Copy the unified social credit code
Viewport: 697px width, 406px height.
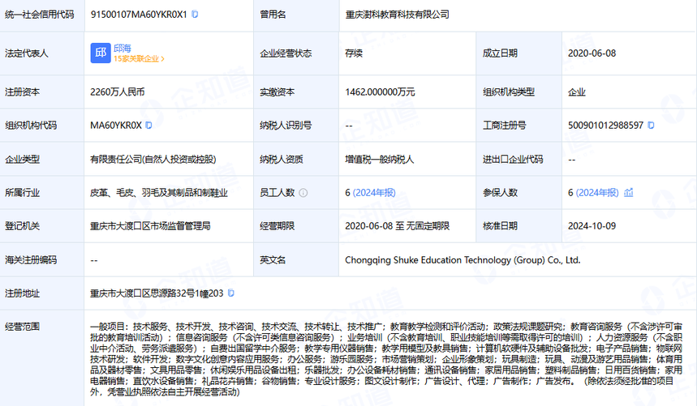pos(195,15)
